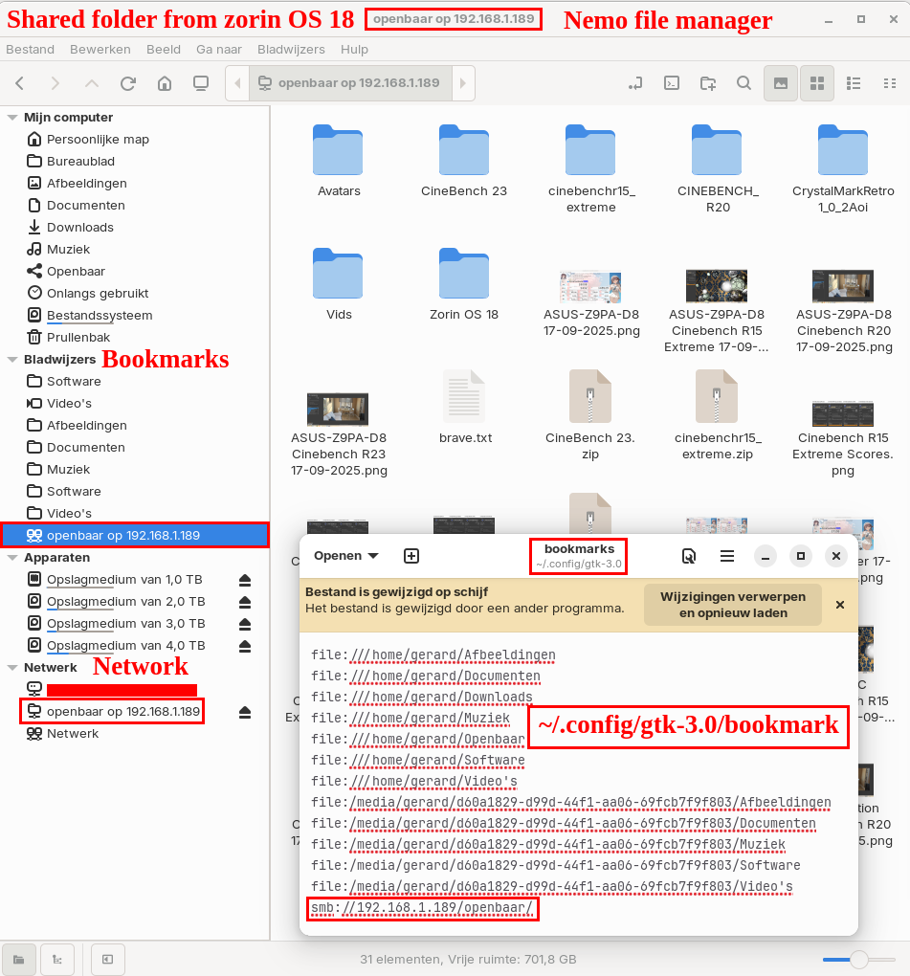Collapse the Mijn computer section
Screen dimensions: 910x976
click(x=12, y=118)
